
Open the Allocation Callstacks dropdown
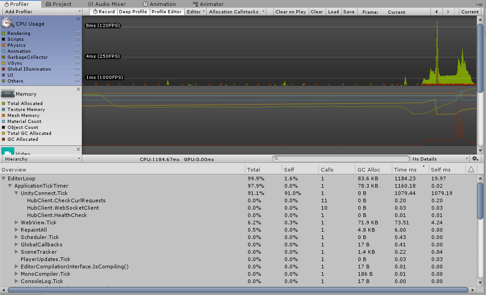[236, 11]
